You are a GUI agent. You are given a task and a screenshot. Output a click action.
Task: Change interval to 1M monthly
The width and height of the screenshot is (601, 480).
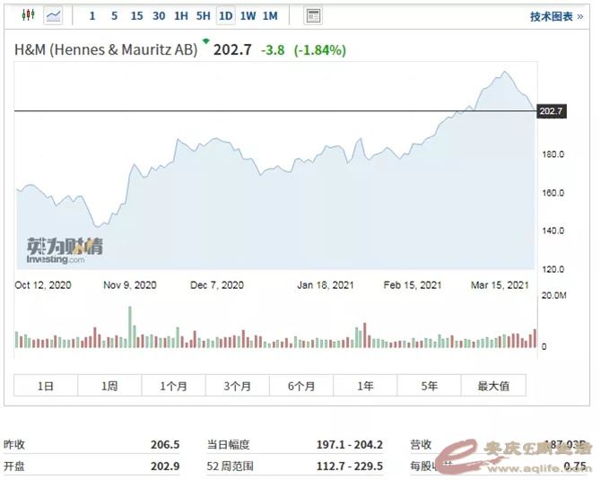pos(270,15)
